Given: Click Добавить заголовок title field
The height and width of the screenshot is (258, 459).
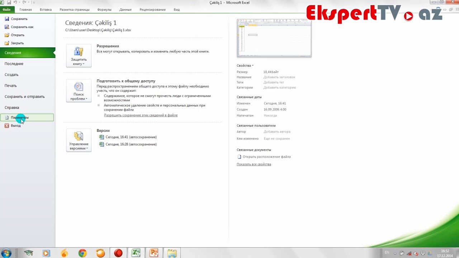Looking at the screenshot, I should coord(279,77).
